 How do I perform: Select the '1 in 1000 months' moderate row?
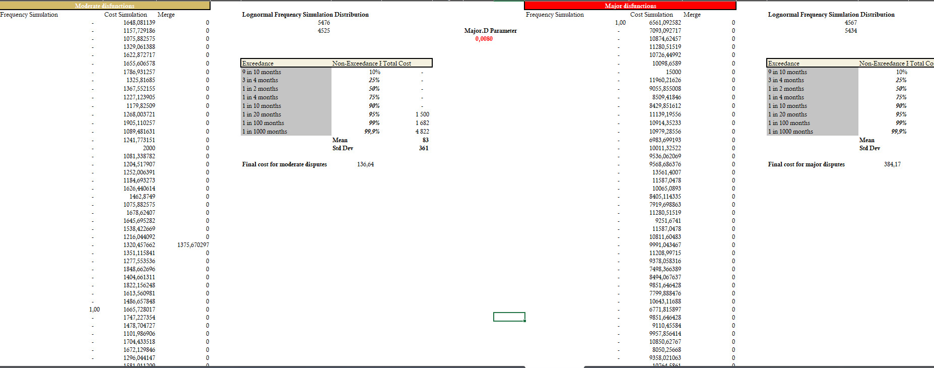click(264, 132)
